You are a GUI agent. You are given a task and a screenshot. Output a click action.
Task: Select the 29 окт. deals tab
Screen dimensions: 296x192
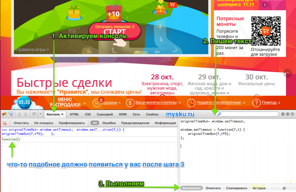[209, 84]
